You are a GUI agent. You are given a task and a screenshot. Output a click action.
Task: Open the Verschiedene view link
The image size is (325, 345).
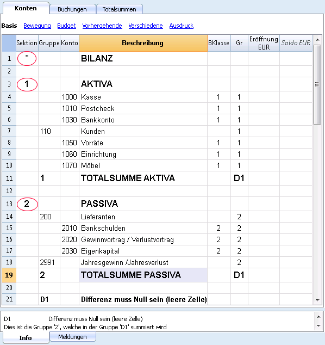pos(146,26)
